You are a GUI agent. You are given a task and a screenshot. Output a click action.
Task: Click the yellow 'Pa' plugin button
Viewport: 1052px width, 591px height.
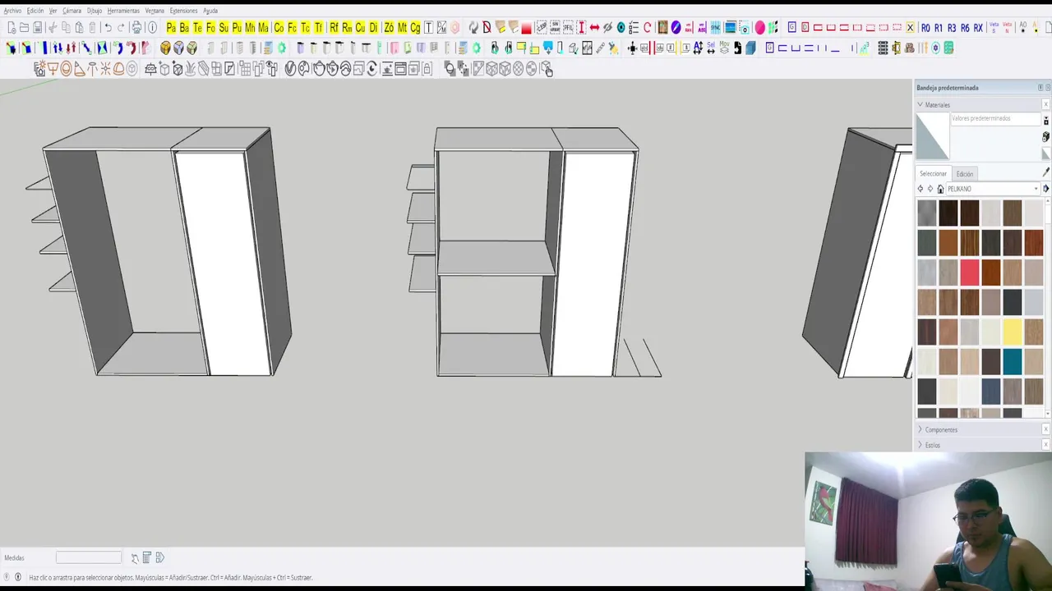pos(171,27)
